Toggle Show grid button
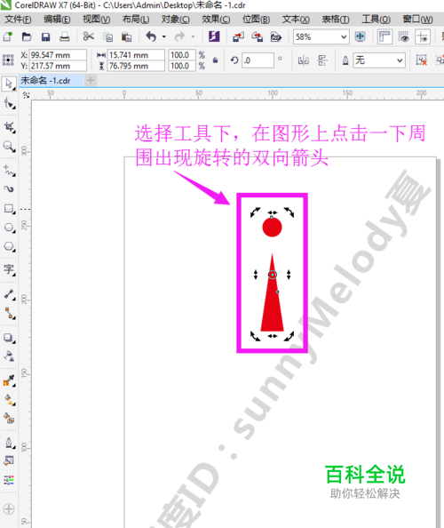The width and height of the screenshot is (444, 528). coord(404,36)
